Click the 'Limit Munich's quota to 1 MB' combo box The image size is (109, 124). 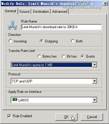click(x=54, y=65)
